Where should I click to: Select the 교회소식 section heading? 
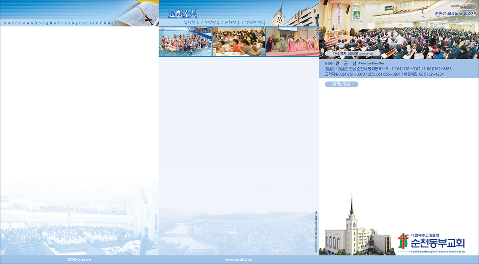(182, 14)
